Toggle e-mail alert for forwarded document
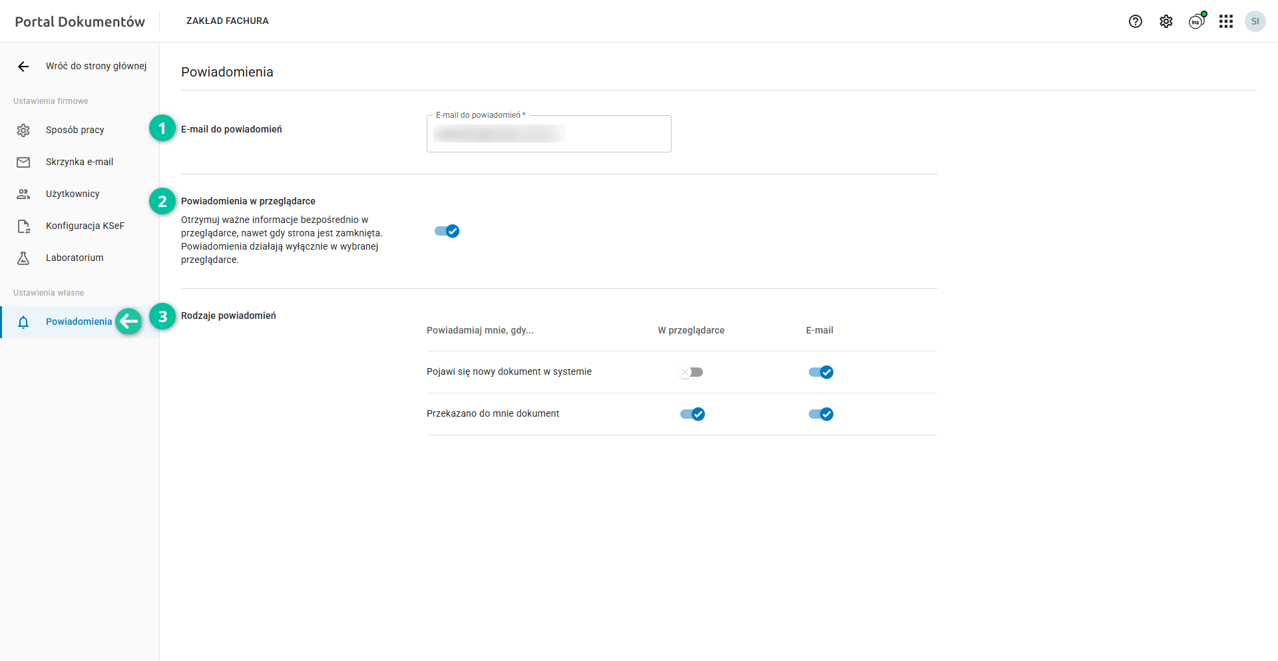This screenshot has height=661, width=1278. point(821,414)
